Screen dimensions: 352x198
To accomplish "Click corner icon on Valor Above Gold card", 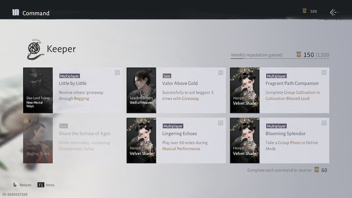I will [220, 73].
